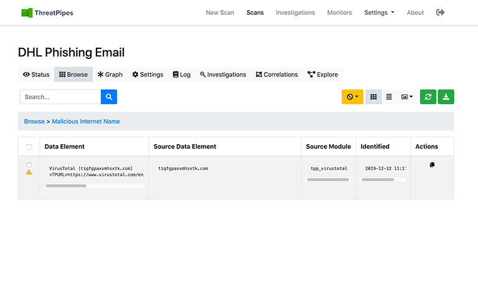This screenshot has height=290, width=478.
Task: Click the blue search magnifier button
Action: (109, 97)
